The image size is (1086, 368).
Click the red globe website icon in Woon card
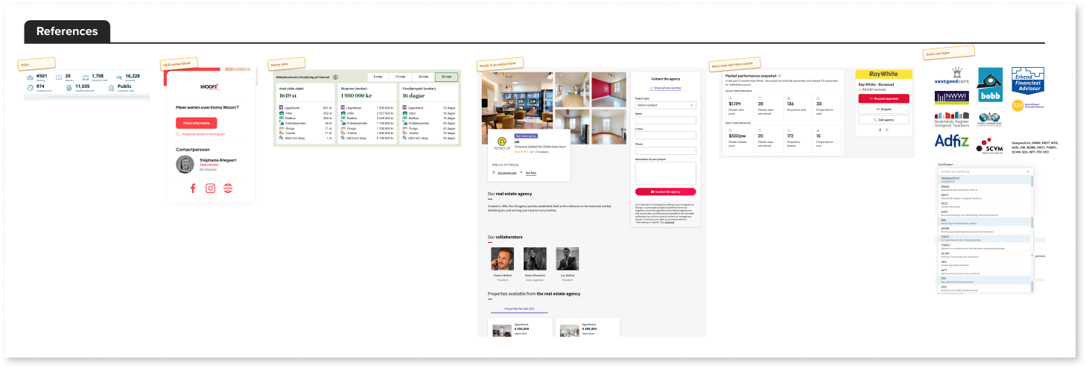coord(228,188)
